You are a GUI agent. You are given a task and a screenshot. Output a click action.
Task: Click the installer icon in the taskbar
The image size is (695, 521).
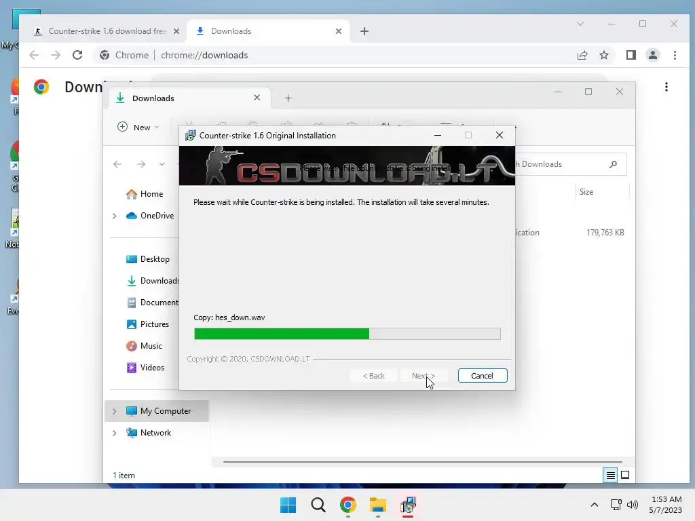[408, 505]
